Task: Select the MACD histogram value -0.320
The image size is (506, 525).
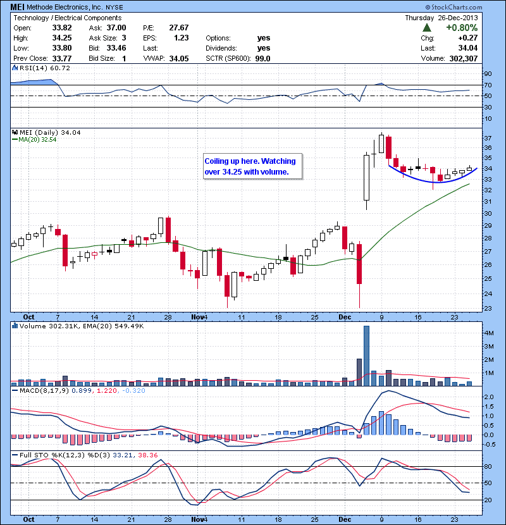Action: click(x=133, y=390)
